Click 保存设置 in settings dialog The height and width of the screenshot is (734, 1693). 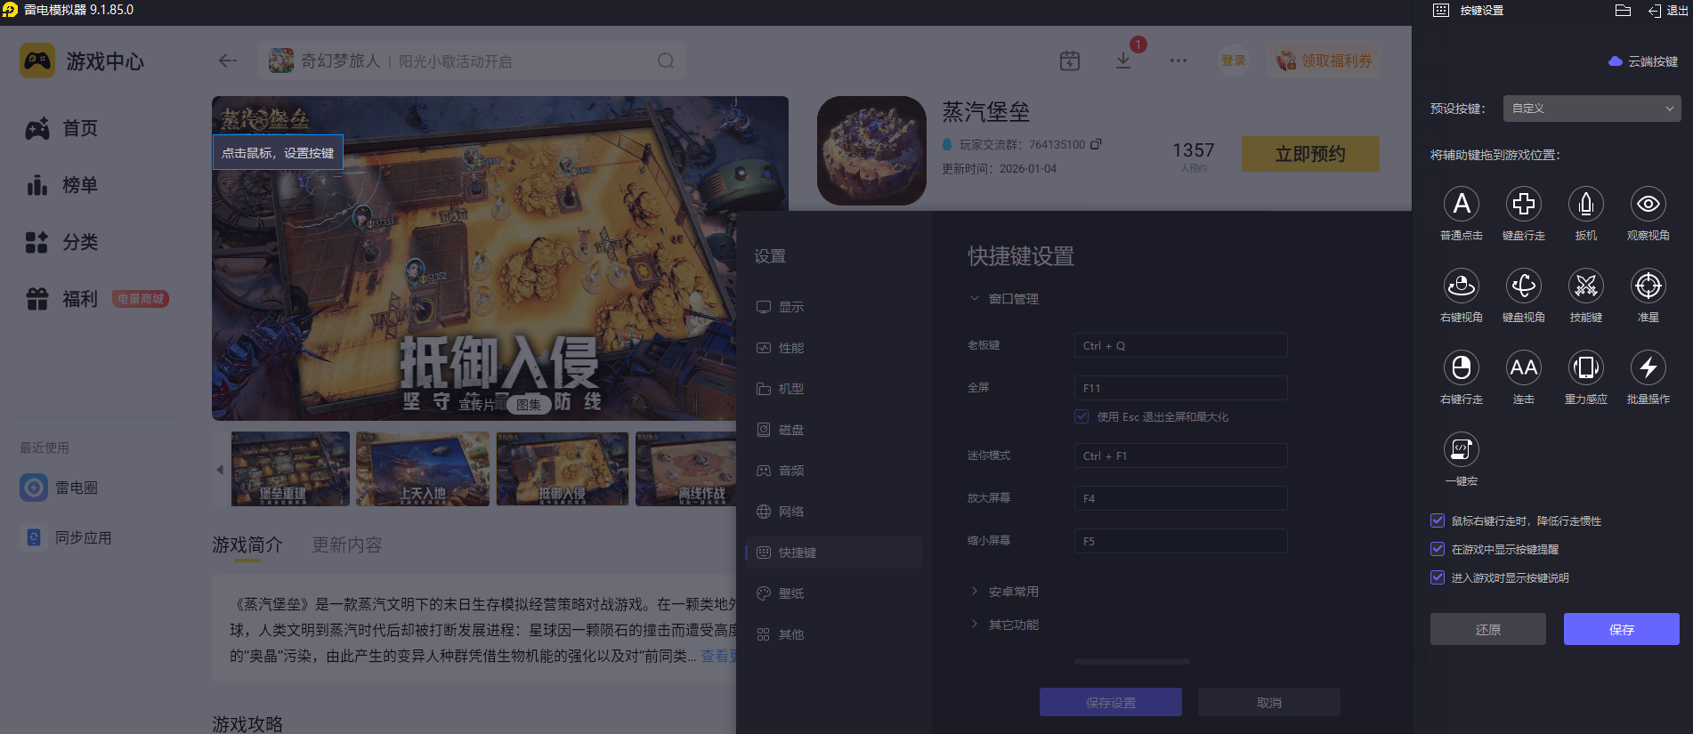pos(1110,702)
